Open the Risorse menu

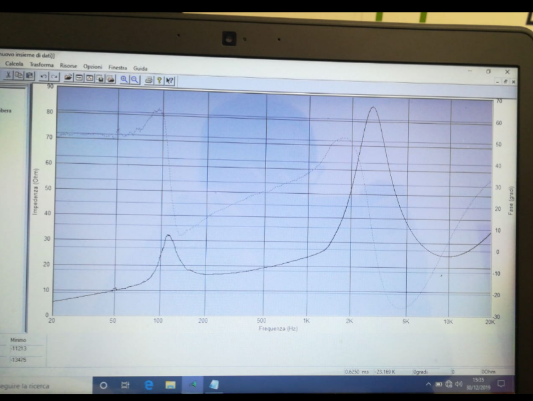pyautogui.click(x=69, y=66)
